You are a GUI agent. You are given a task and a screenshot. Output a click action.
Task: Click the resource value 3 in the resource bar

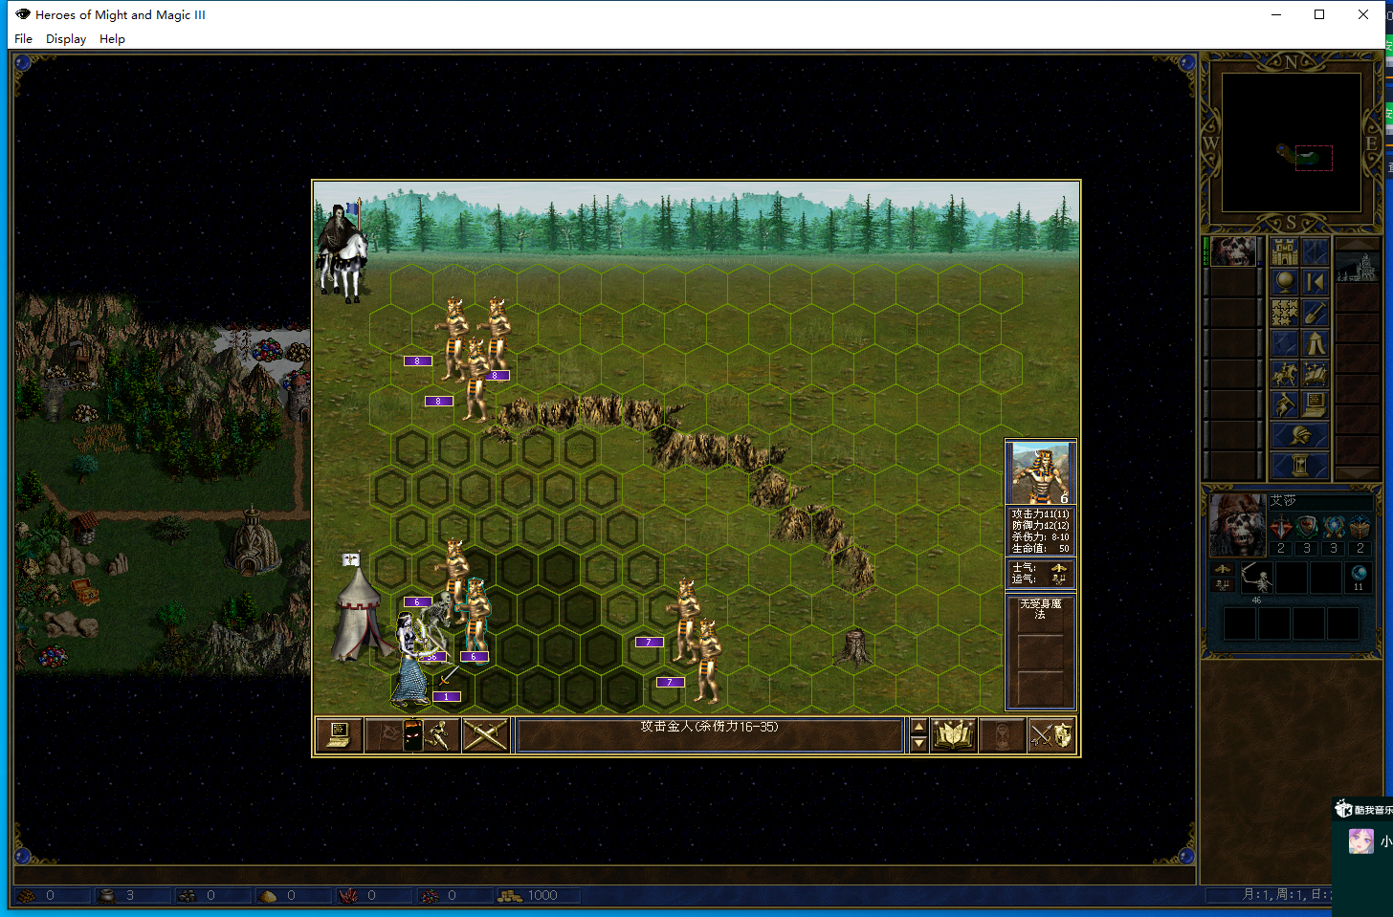(x=130, y=896)
